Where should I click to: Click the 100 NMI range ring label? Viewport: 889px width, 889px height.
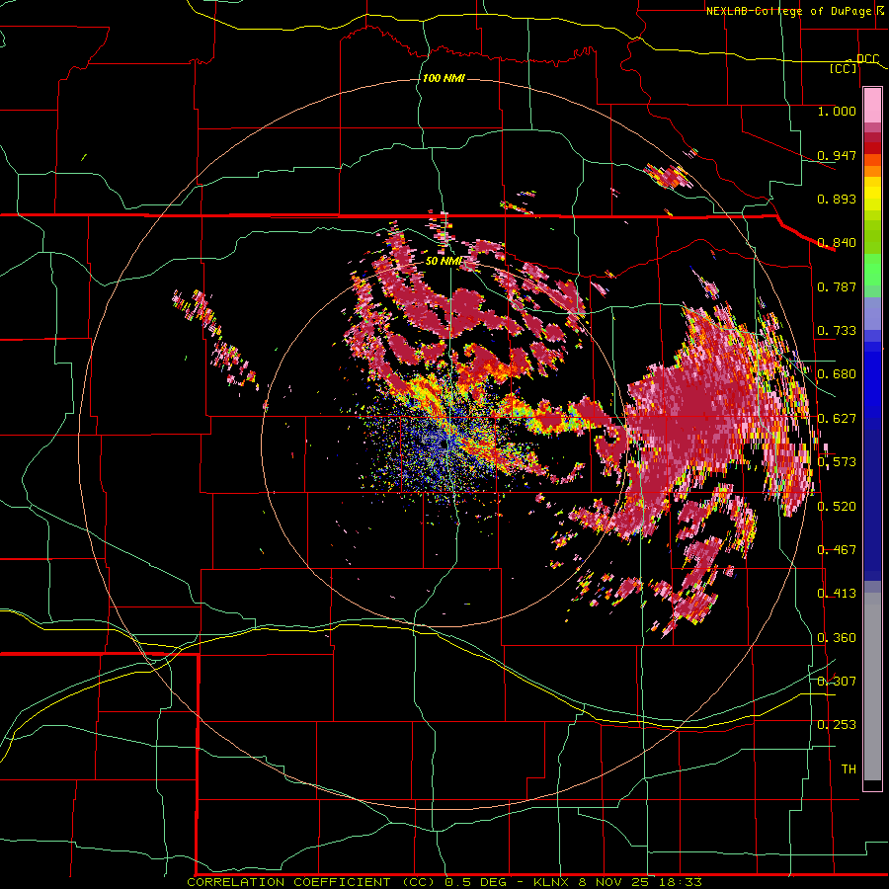tap(444, 78)
